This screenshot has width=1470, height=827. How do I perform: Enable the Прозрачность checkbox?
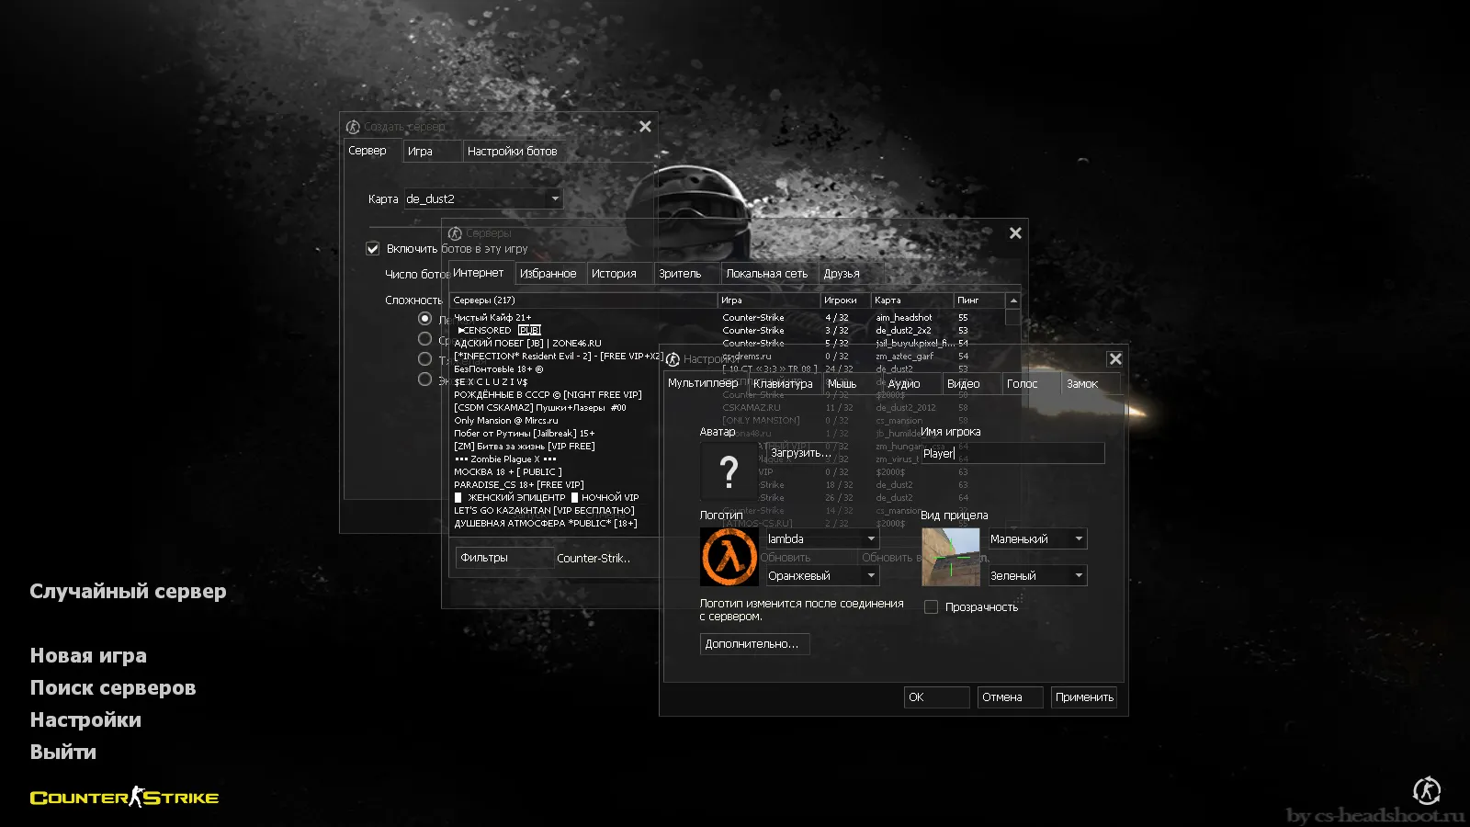(x=931, y=606)
